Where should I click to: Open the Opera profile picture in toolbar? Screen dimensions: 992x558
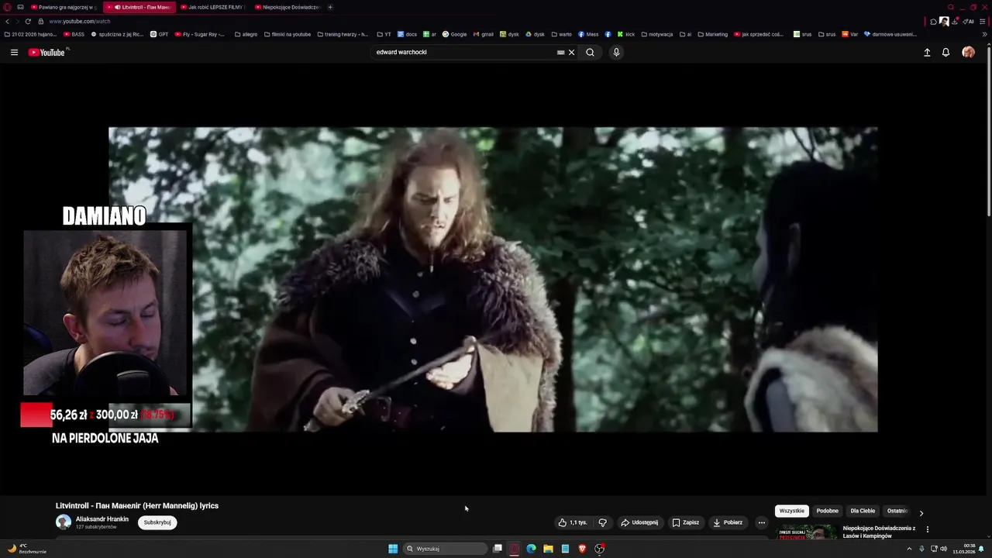[x=944, y=22]
